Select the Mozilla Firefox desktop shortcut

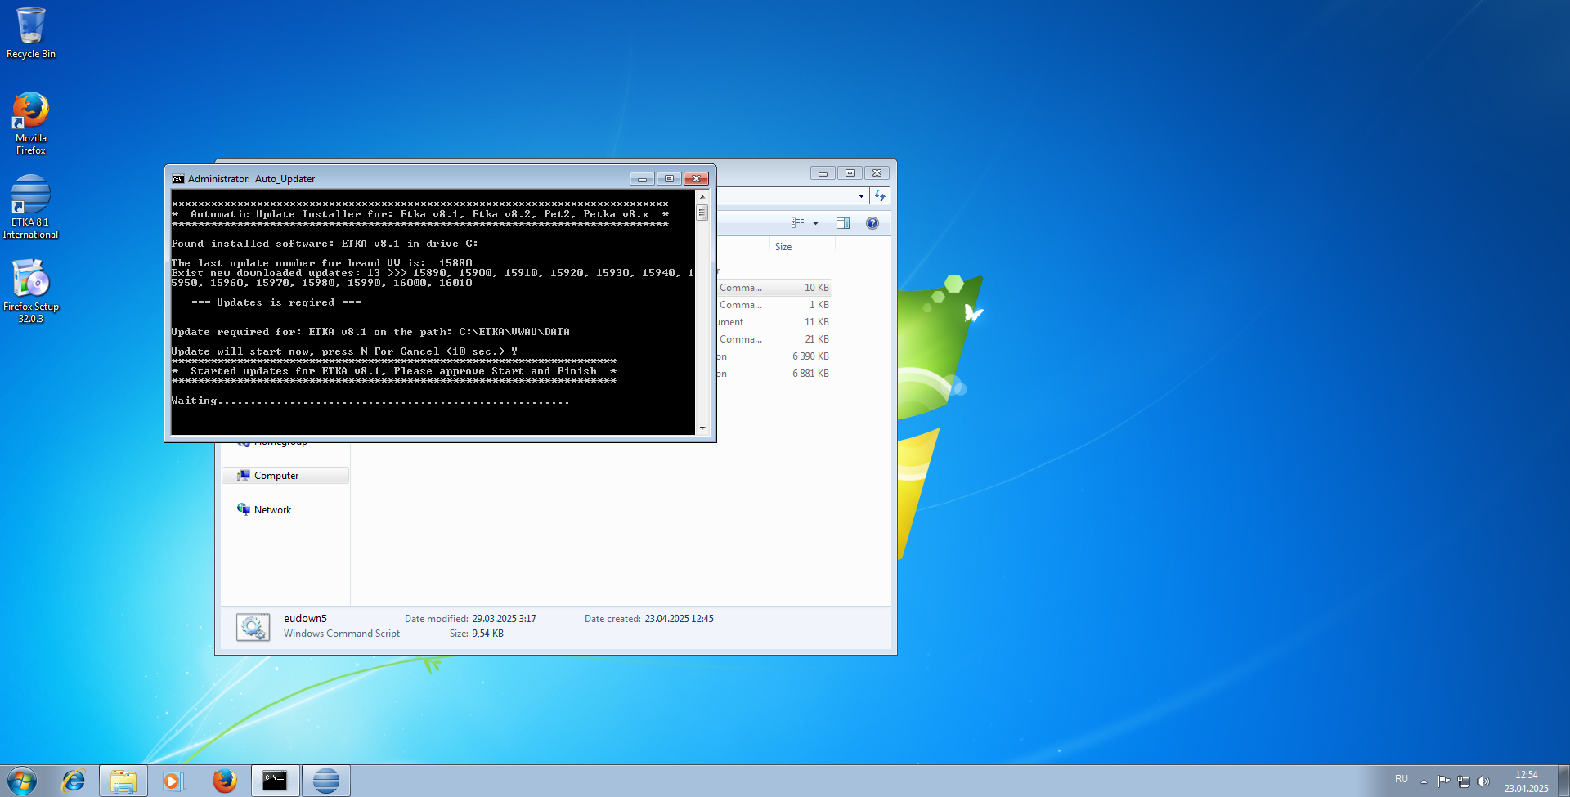pos(31,123)
